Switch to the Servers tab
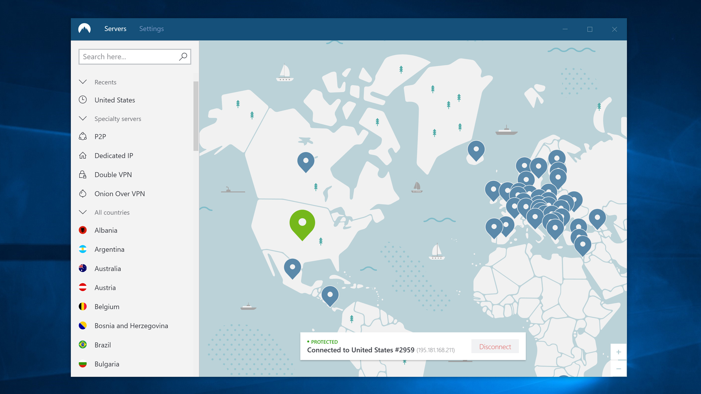701x394 pixels. [115, 29]
